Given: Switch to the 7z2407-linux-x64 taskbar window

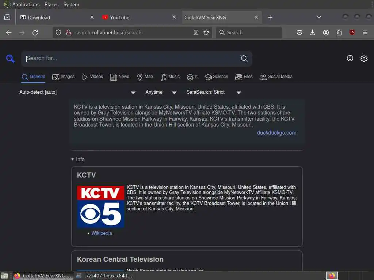Looking at the screenshot, I should [x=104, y=276].
